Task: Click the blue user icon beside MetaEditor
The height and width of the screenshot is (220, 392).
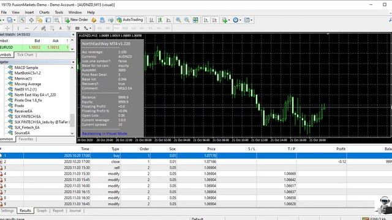Action: point(102,20)
